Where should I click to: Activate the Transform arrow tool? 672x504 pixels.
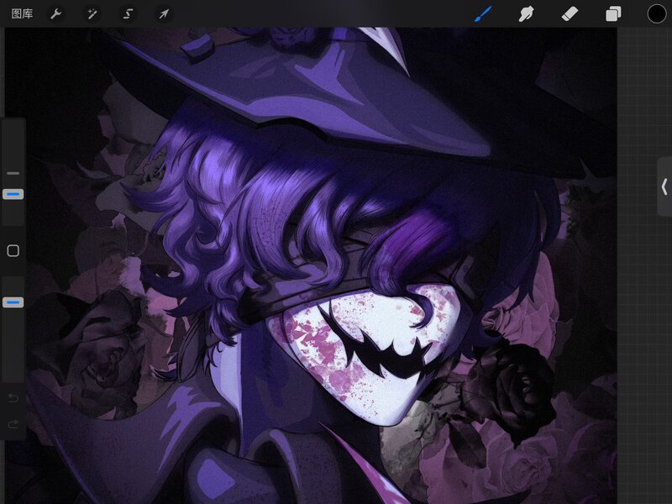point(164,13)
